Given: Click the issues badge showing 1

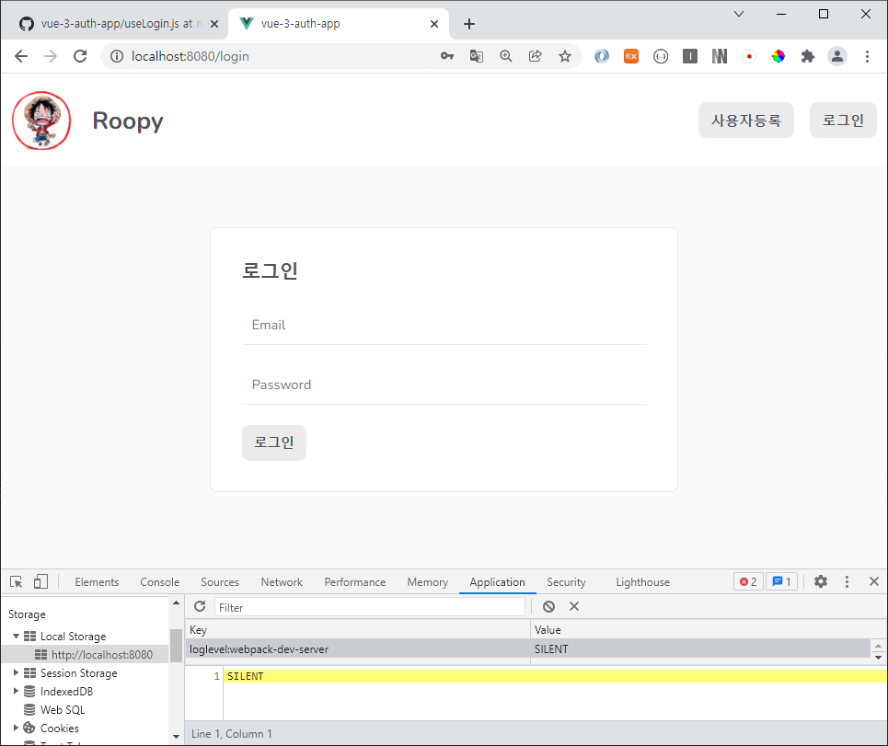Looking at the screenshot, I should point(781,581).
